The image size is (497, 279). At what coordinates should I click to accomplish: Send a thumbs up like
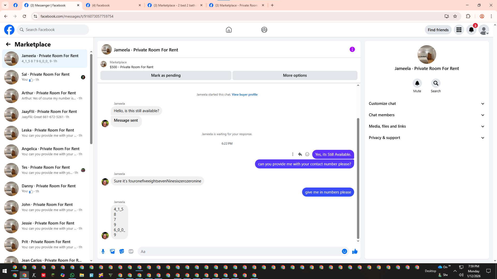click(355, 251)
